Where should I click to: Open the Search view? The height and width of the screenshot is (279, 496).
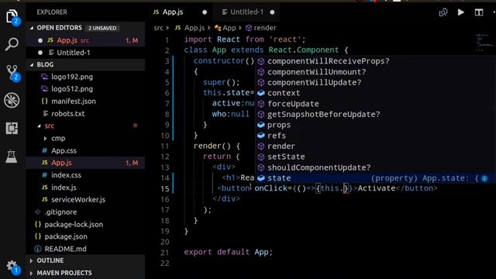pos(12,44)
